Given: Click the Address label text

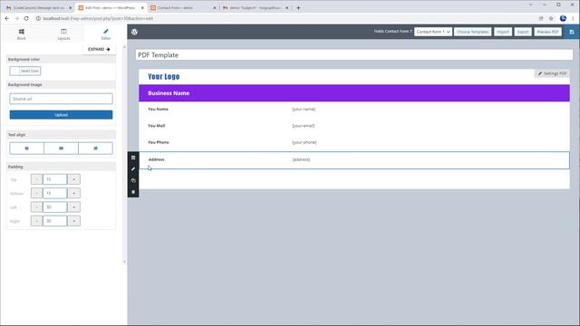Looking at the screenshot, I should click(x=157, y=159).
